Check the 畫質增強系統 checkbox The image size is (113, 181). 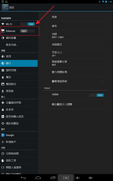(102, 81)
